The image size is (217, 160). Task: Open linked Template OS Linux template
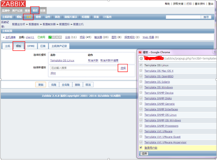click(x=62, y=60)
